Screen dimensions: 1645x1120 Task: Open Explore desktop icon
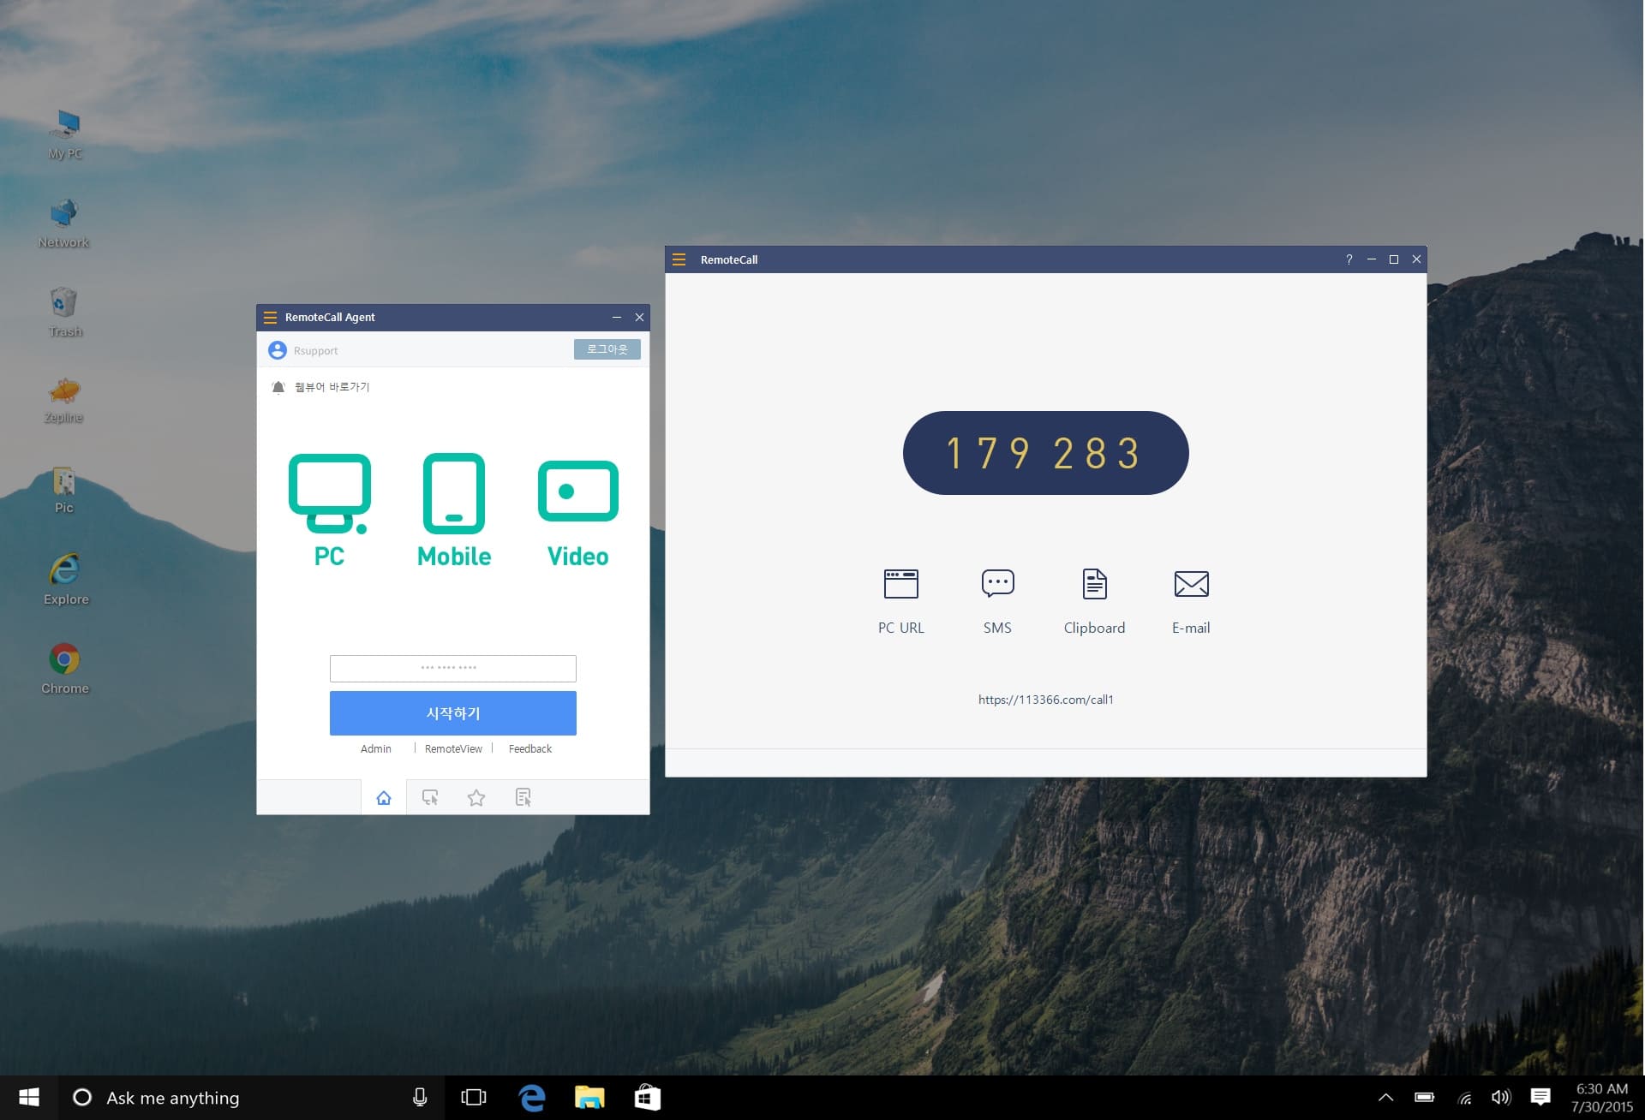[x=66, y=580]
